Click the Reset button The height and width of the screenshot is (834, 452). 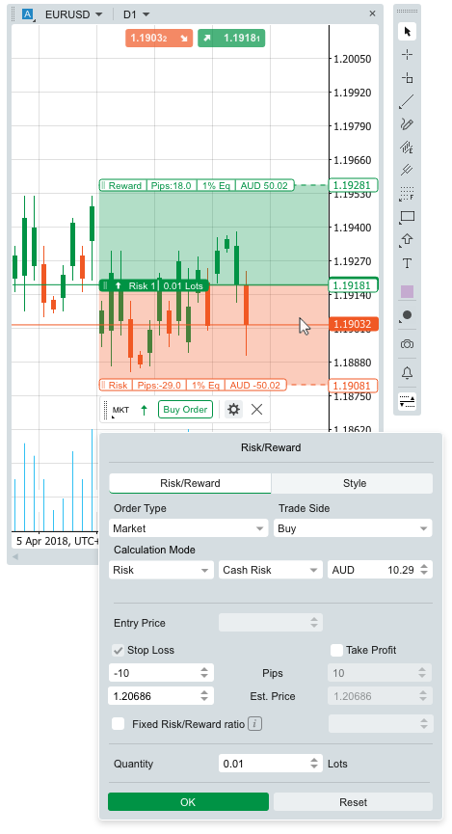[353, 802]
